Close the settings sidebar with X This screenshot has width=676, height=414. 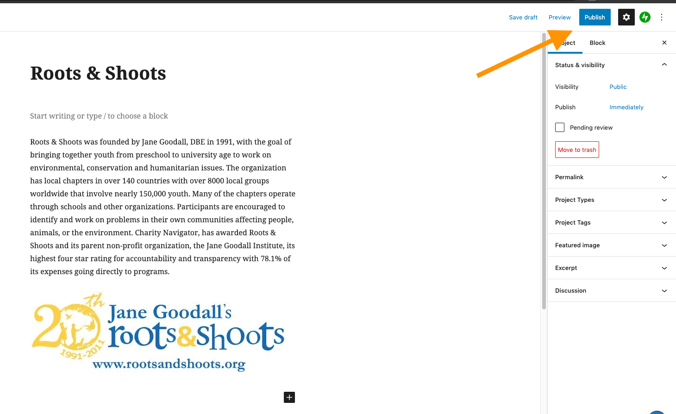pyautogui.click(x=664, y=43)
